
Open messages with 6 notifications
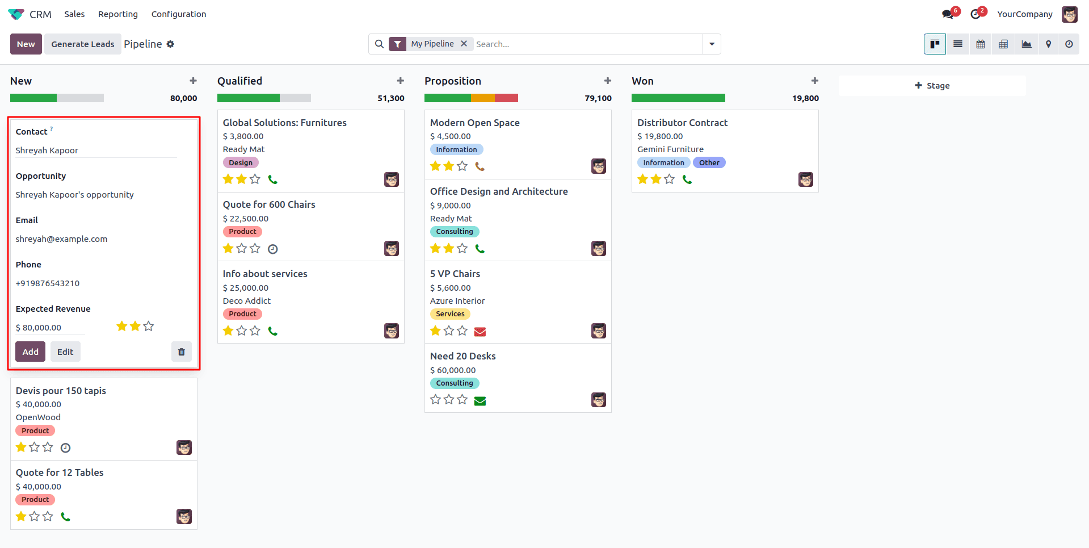[x=947, y=13]
